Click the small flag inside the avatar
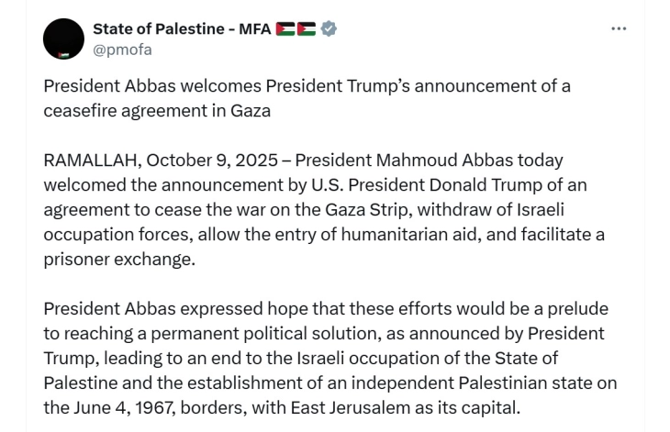 [x=64, y=53]
